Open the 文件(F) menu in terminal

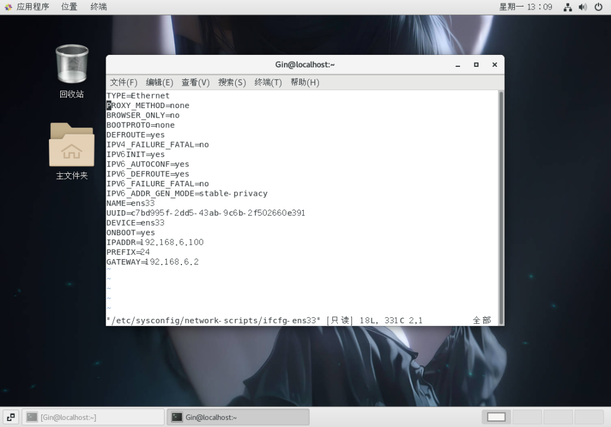[x=124, y=82]
